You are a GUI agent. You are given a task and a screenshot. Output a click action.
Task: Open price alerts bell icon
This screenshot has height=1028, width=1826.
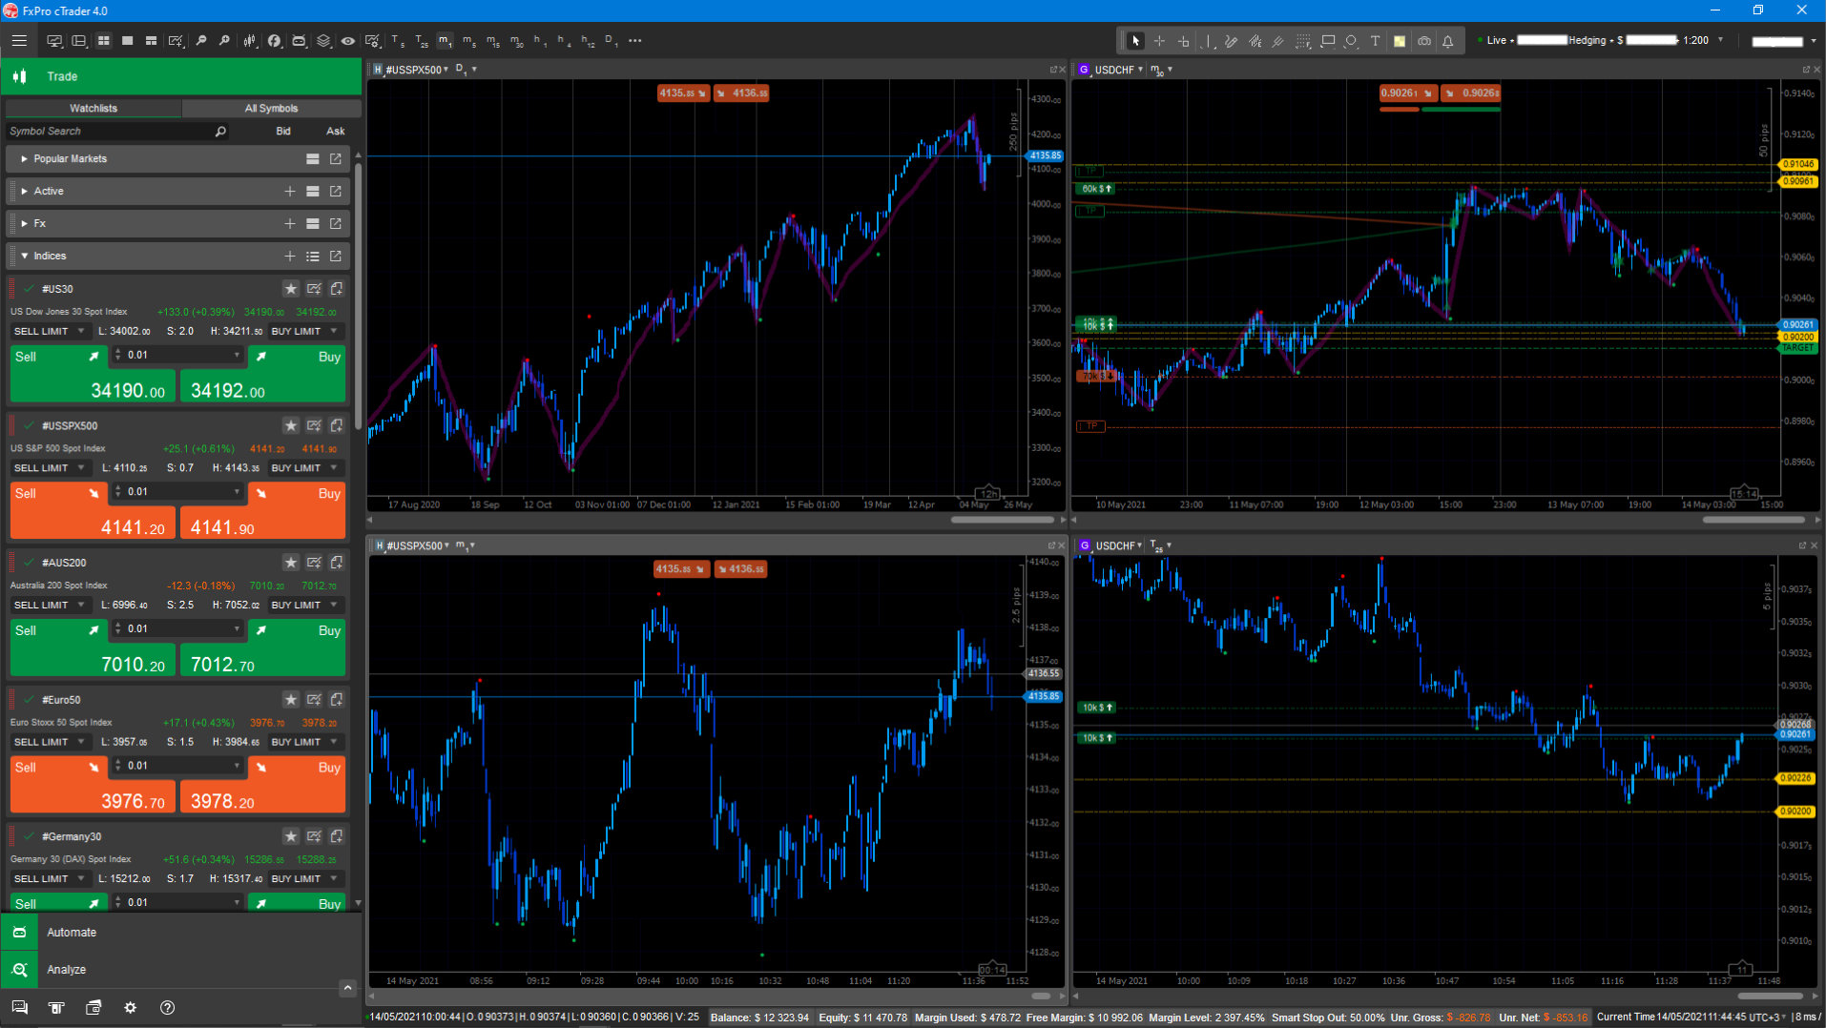[1447, 41]
